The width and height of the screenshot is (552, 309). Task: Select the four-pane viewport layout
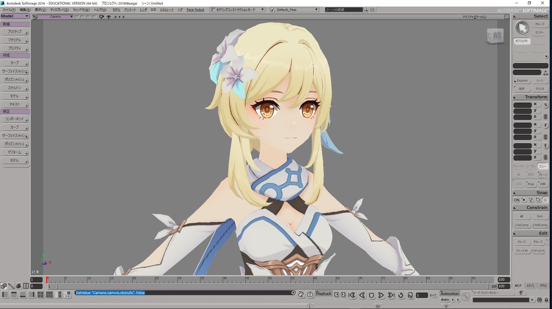[40, 295]
